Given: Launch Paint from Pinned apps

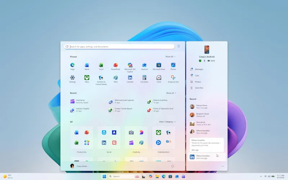Looking at the screenshot, I should click(116, 79).
